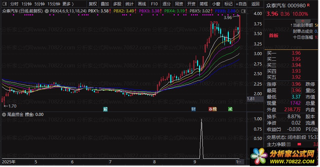Open the 统计 statistics tool
The image size is (320, 167).
click(129, 4)
